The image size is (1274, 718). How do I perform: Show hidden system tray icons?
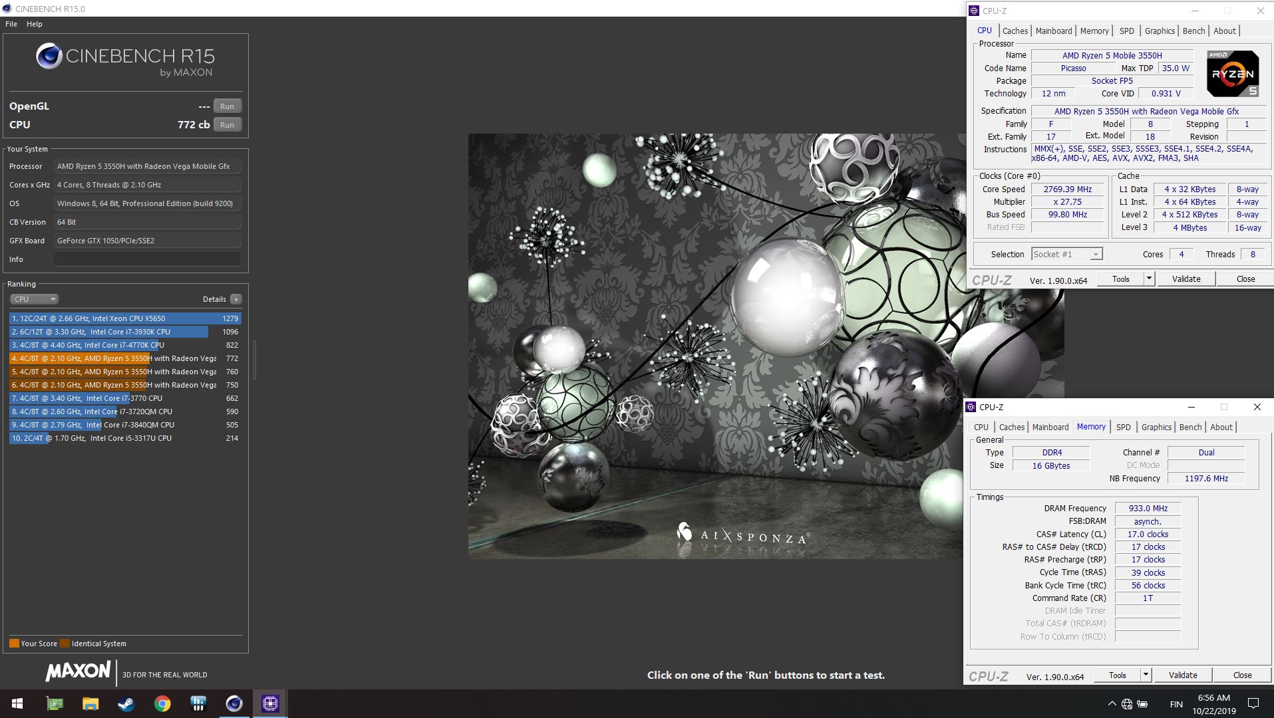click(x=1112, y=704)
